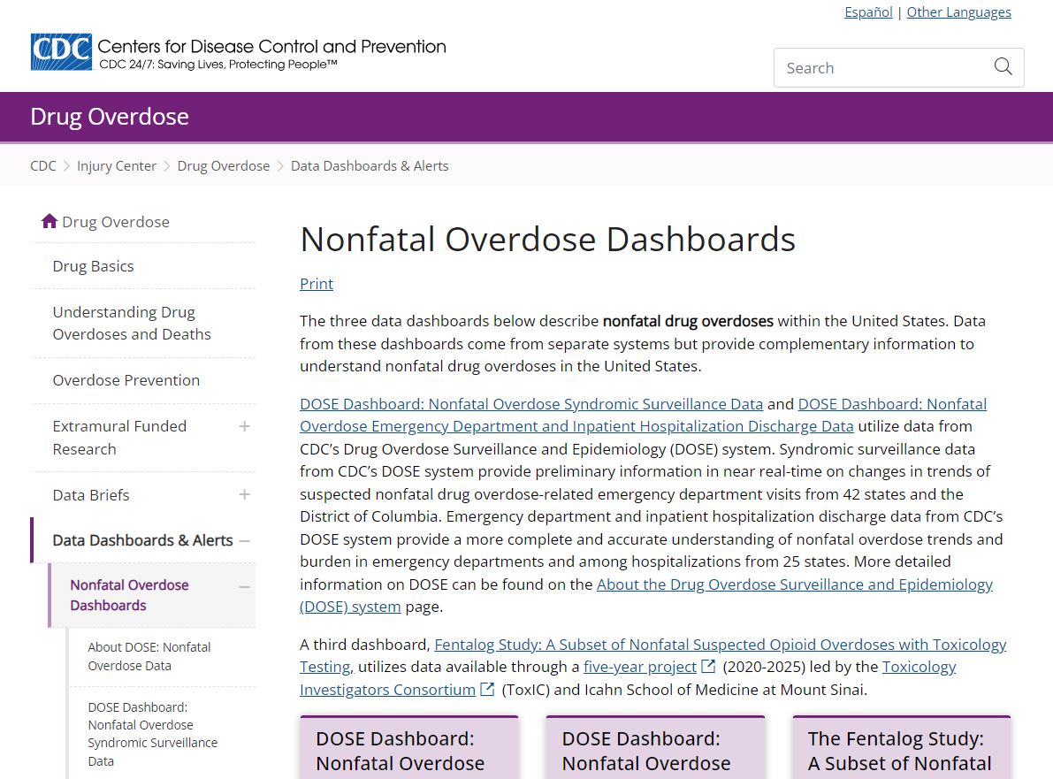The width and height of the screenshot is (1053, 779).
Task: Click the Print link
Action: [x=317, y=284]
